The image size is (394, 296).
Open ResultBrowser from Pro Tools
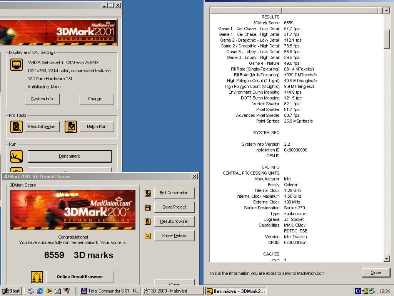(x=42, y=126)
